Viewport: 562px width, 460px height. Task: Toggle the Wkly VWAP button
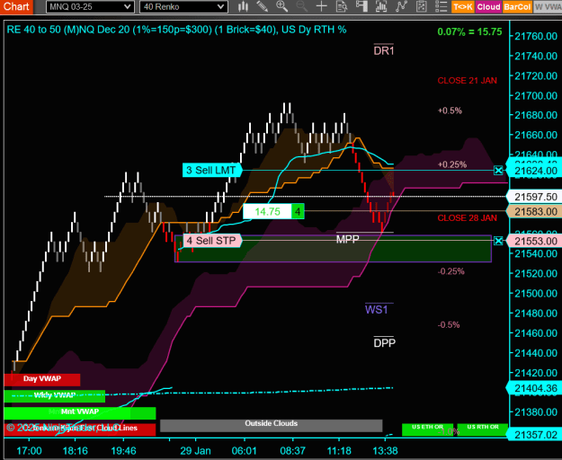55,395
